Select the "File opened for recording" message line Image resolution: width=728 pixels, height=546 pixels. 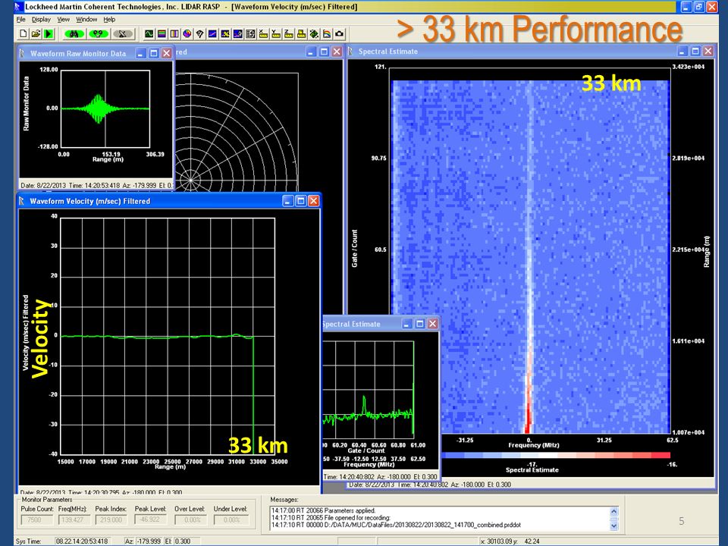(331, 518)
